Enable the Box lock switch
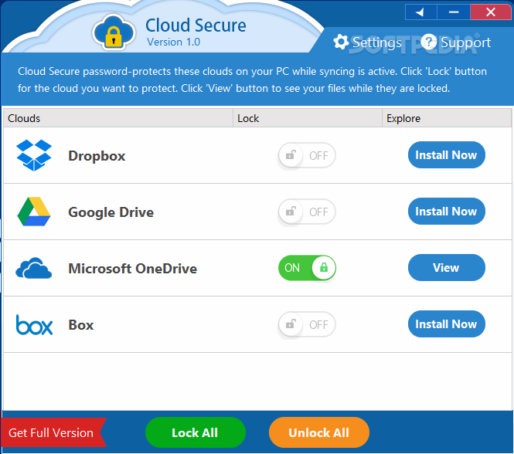Viewport: 514px width, 454px height. (307, 324)
